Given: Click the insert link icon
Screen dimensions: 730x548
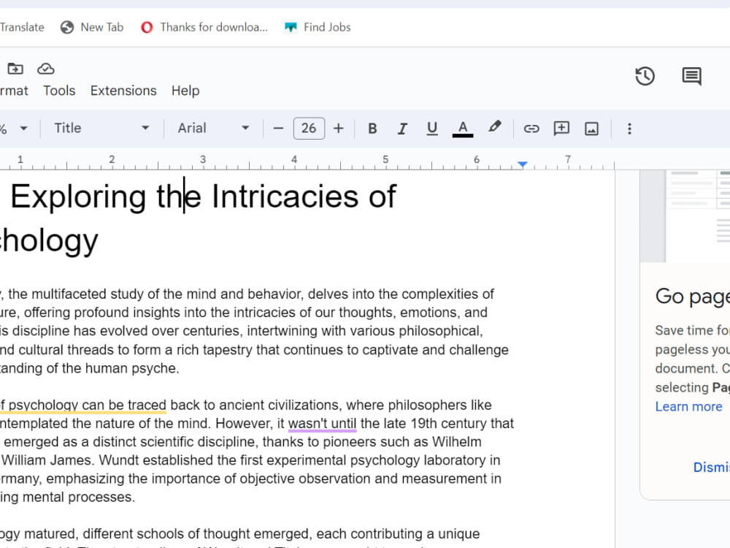Looking at the screenshot, I should point(531,129).
